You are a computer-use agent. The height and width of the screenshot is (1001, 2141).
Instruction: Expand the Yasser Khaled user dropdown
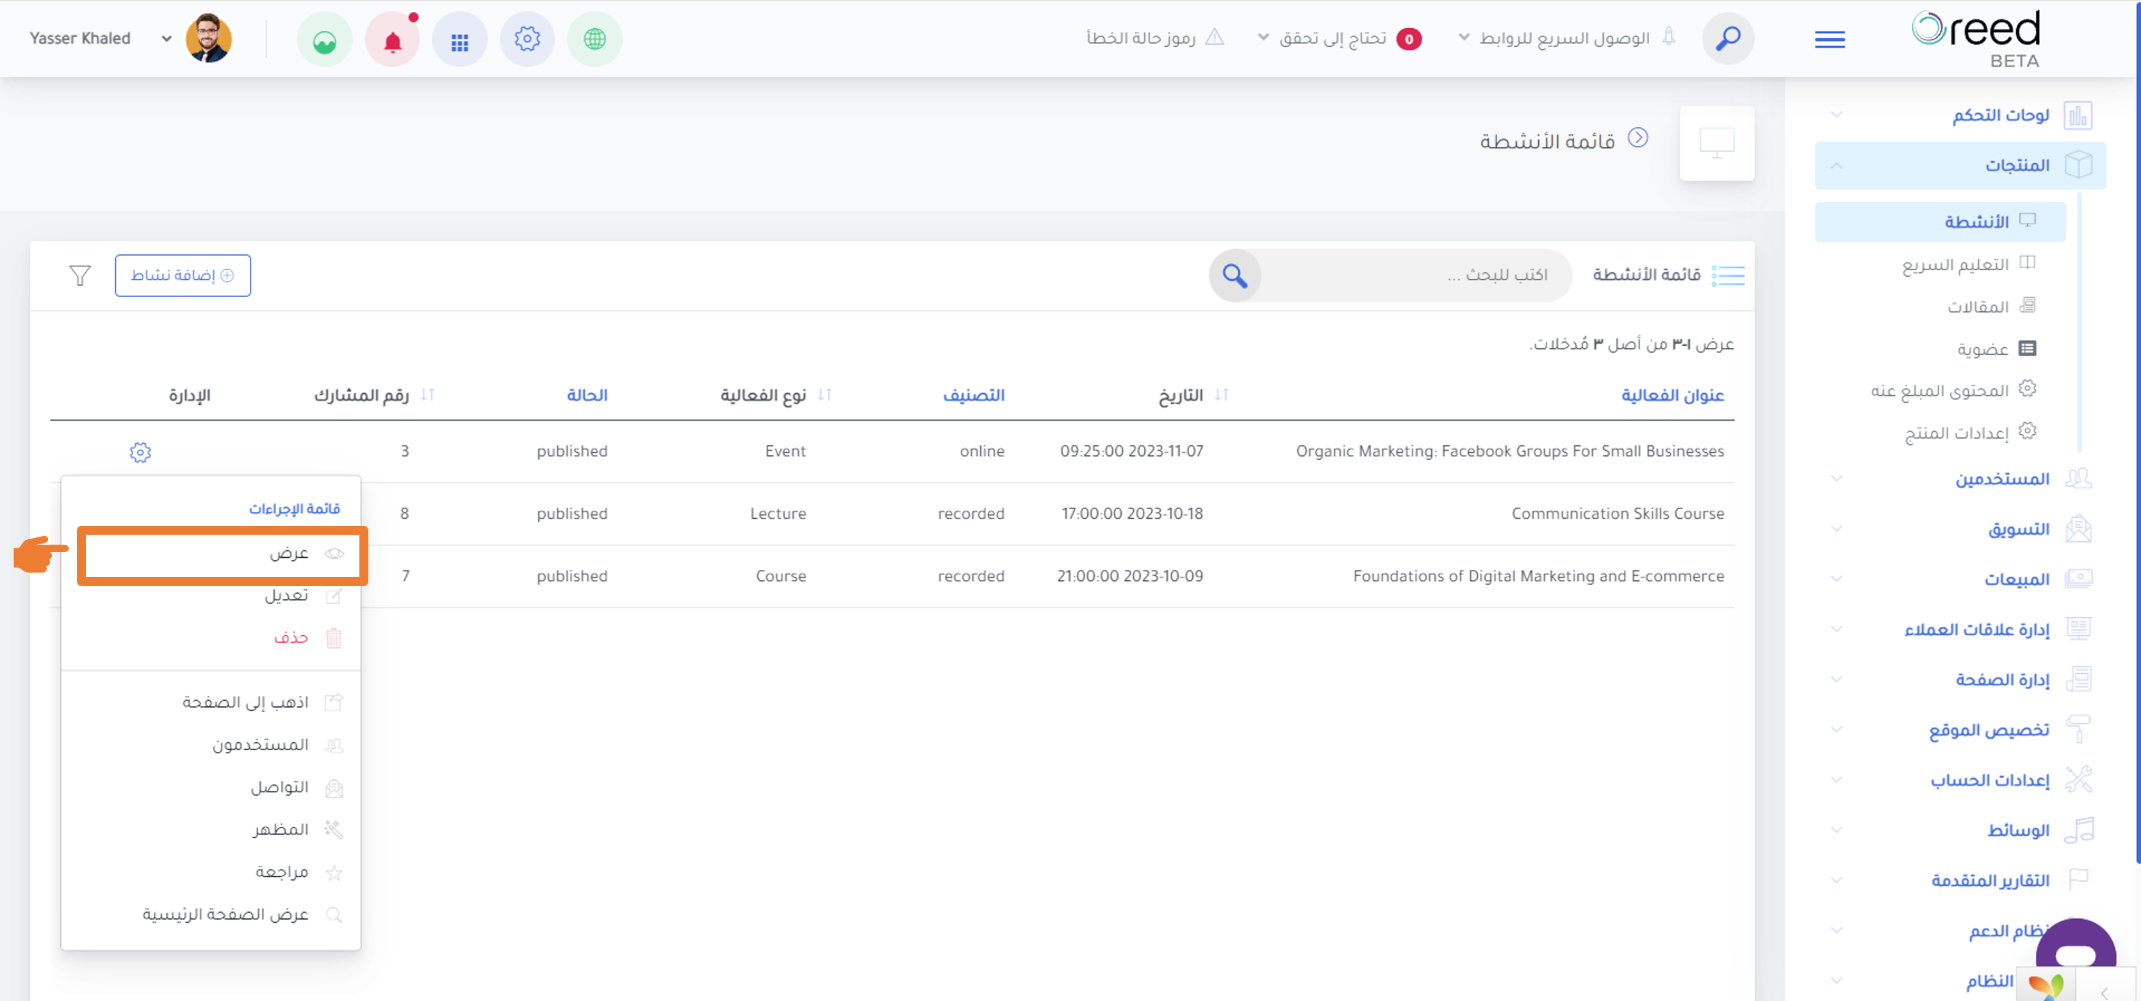(166, 38)
